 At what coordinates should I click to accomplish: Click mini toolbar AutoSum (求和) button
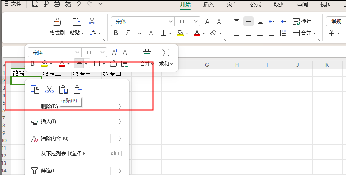(166, 58)
